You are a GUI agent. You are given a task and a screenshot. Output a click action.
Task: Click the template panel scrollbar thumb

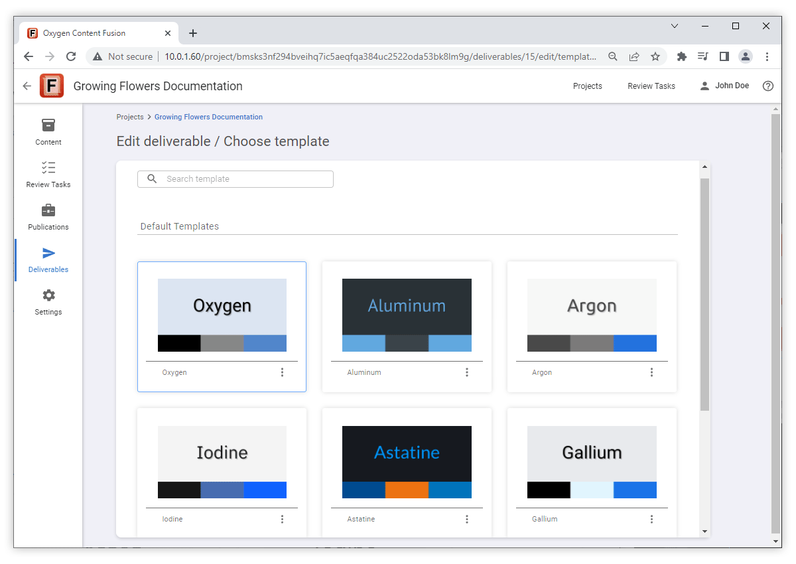pyautogui.click(x=704, y=294)
